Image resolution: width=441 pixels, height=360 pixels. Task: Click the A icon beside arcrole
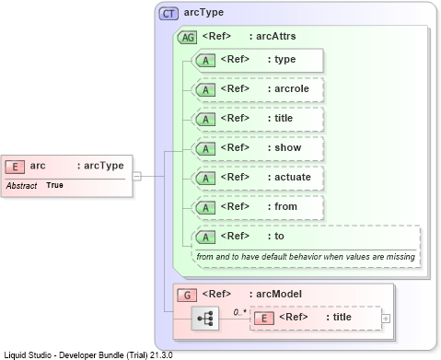[205, 90]
